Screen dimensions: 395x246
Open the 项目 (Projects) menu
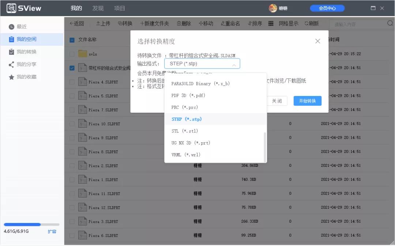(x=119, y=8)
